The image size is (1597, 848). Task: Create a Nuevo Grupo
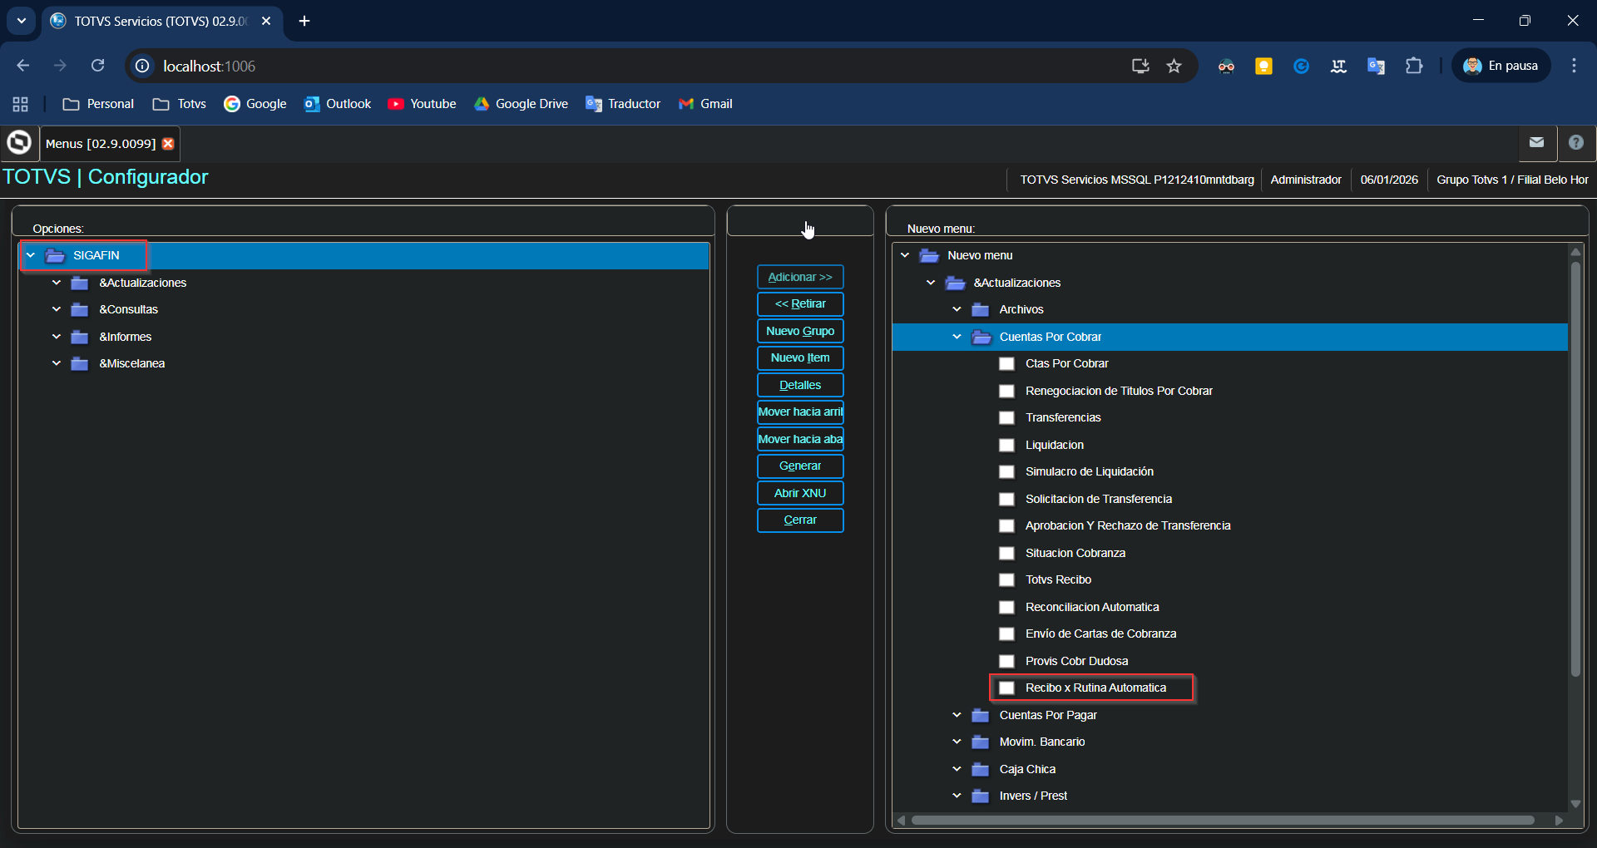(800, 331)
